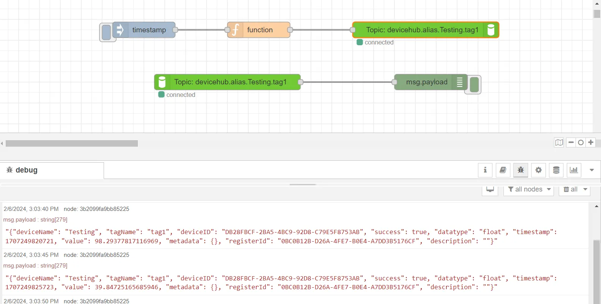
Task: Open the configuration nodes gear panel
Action: [538, 170]
